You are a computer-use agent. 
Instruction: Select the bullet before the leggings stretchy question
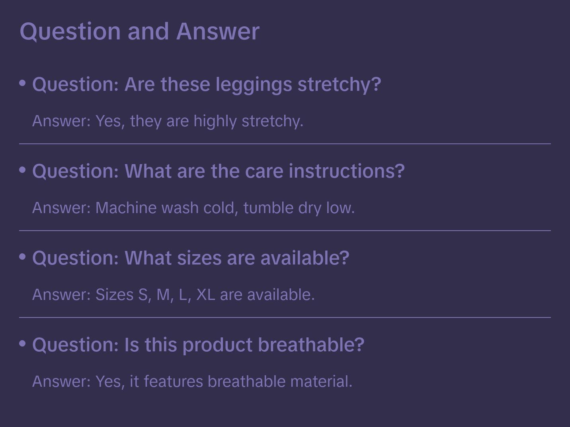point(23,83)
